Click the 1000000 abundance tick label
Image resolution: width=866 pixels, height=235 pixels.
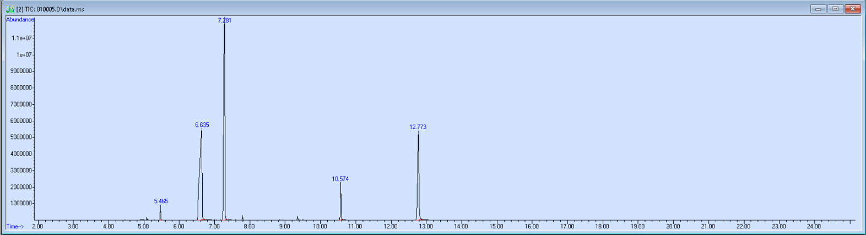(21, 204)
